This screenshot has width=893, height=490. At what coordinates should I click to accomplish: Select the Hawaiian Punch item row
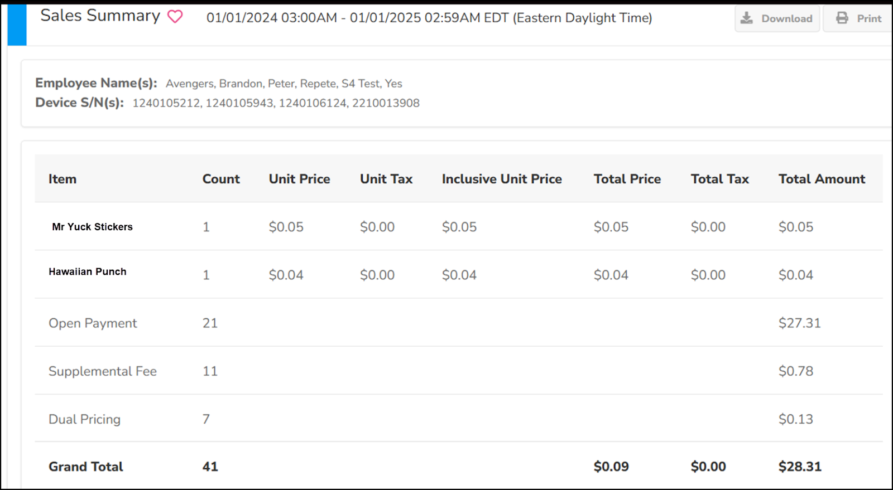pos(88,271)
